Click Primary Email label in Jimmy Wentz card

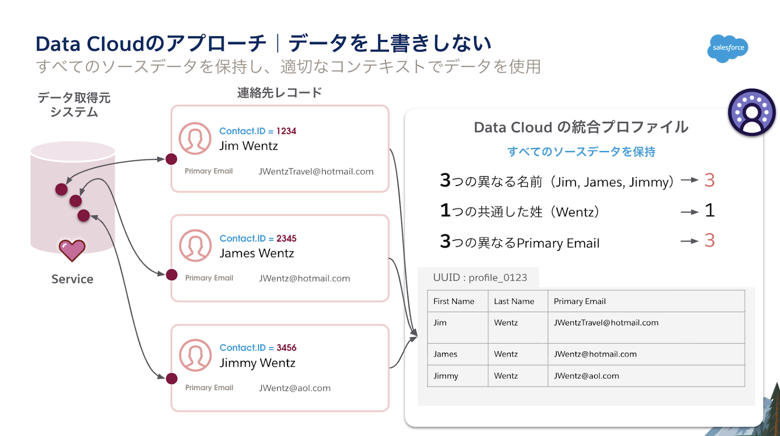209,388
